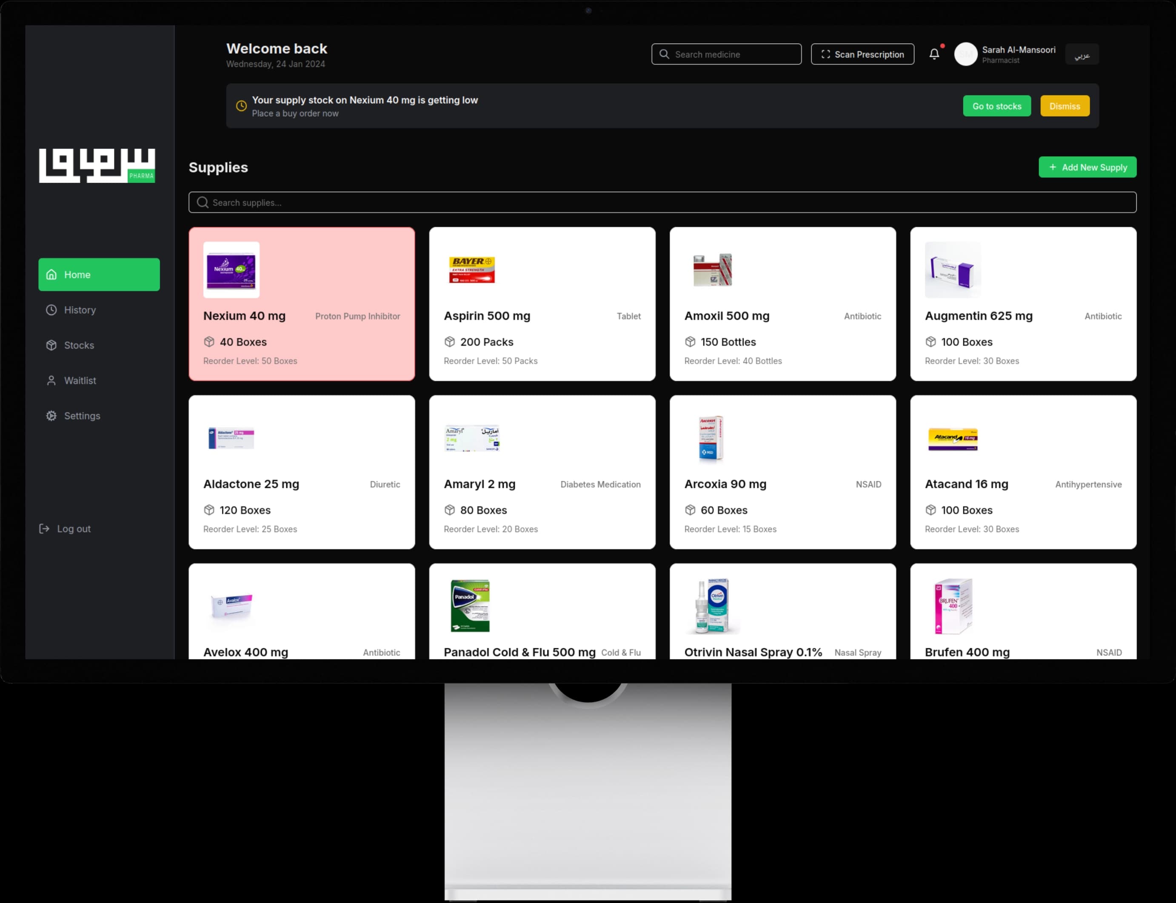Click the notification bell icon
The image size is (1176, 903).
[x=934, y=54]
